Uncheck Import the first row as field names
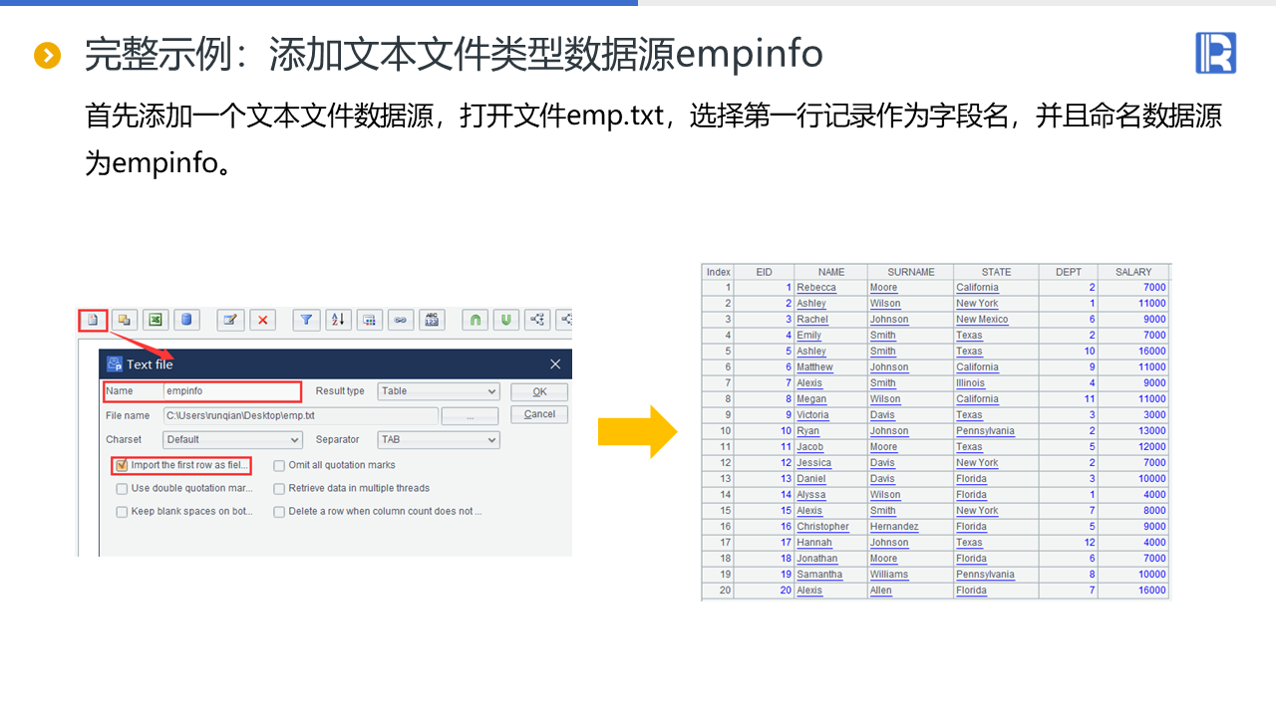This screenshot has height=717, width=1276. (122, 465)
